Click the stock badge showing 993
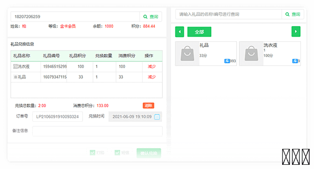Image resolution: width=314 pixels, height=169 pixels. [230, 61]
